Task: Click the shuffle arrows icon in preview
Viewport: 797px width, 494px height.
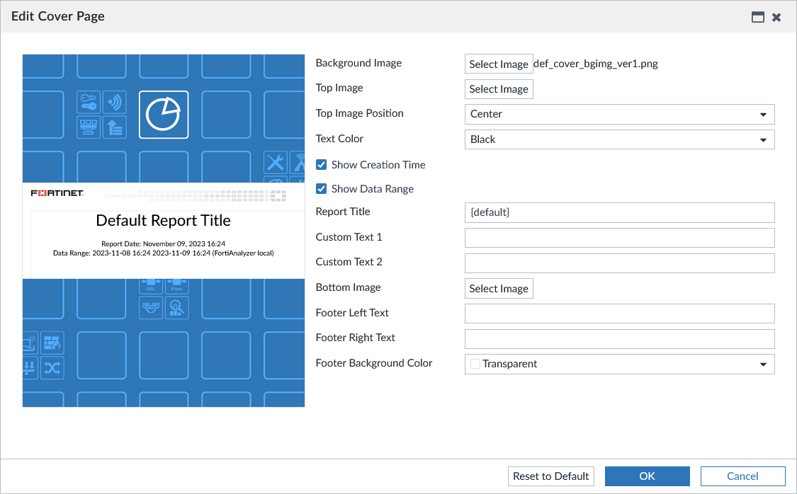Action: [52, 367]
